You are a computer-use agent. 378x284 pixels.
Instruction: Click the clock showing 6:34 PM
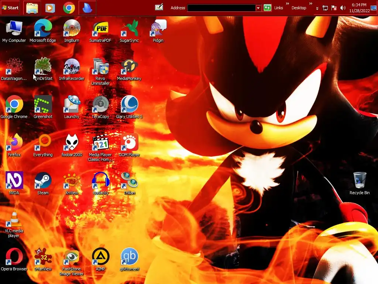(359, 8)
